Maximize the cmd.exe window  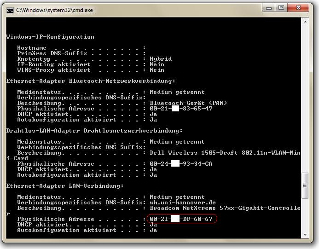pyautogui.click(x=281, y=8)
